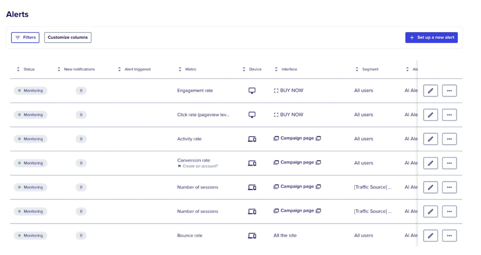Image resolution: width=481 pixels, height=255 pixels.
Task: Click BUY NOW zone in Engagement rate row
Action: coord(288,90)
